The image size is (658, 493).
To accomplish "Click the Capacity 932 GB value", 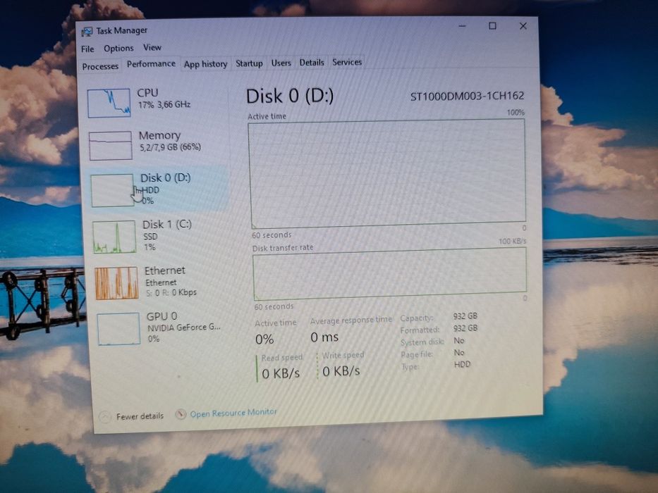I will click(x=465, y=316).
